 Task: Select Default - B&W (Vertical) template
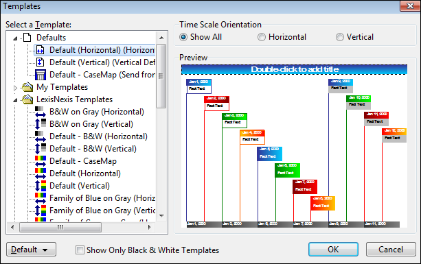pyautogui.click(x=93, y=149)
